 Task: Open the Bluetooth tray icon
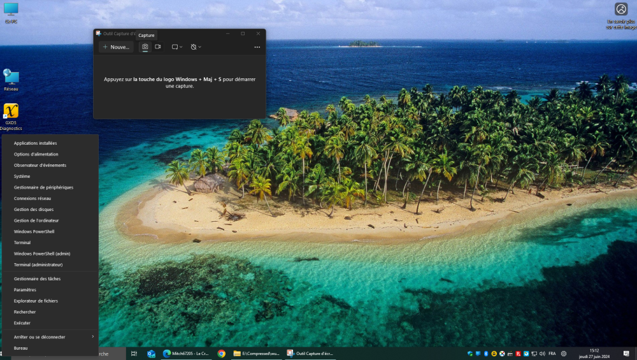485,354
